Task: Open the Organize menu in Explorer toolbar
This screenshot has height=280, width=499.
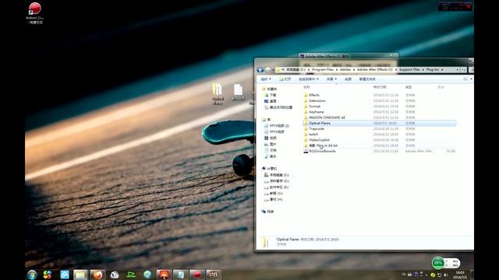Action: 266,79
